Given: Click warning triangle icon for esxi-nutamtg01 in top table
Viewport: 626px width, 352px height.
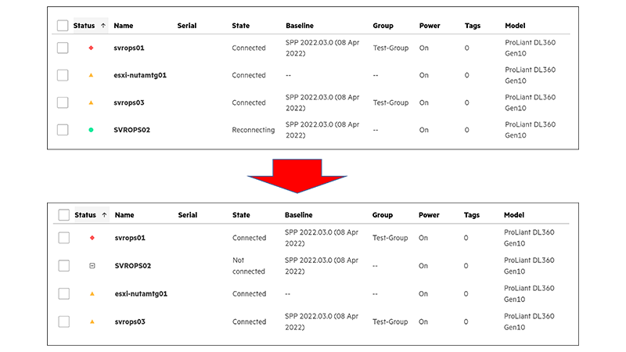Looking at the screenshot, I should pos(91,75).
